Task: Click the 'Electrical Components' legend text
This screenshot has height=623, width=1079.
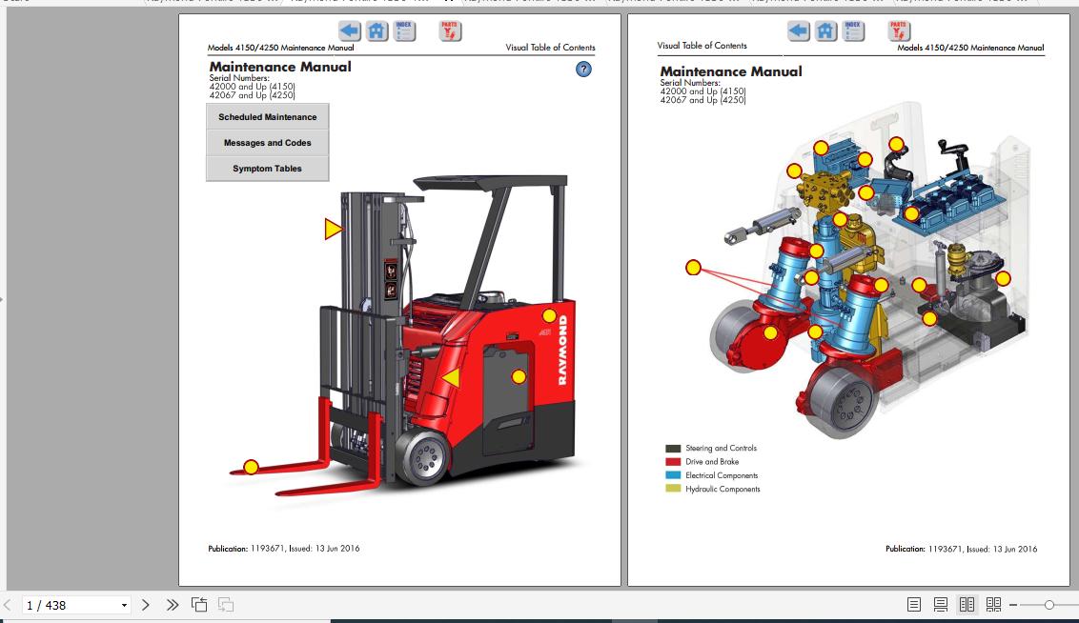Action: coord(722,476)
